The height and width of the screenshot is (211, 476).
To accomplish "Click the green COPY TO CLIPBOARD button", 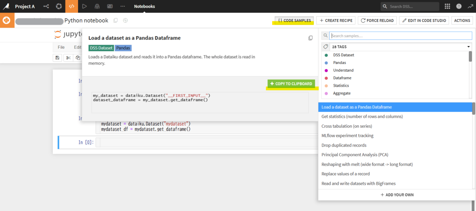I will [x=292, y=84].
